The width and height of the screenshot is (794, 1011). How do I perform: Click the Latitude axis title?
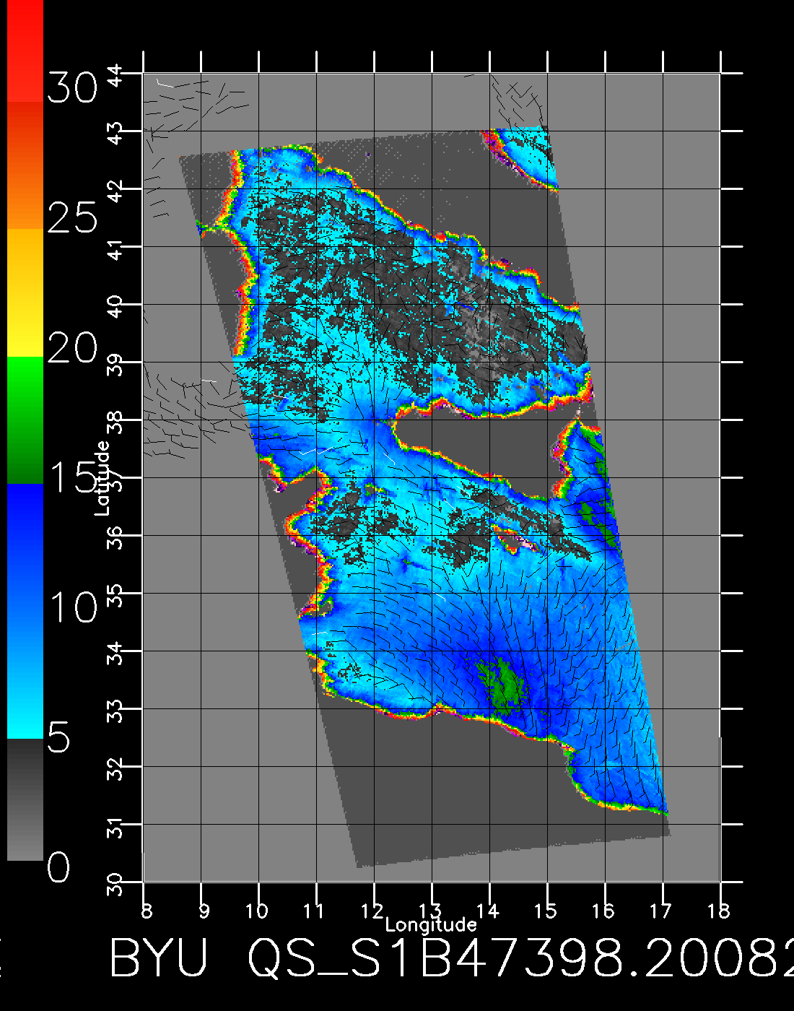pos(102,478)
